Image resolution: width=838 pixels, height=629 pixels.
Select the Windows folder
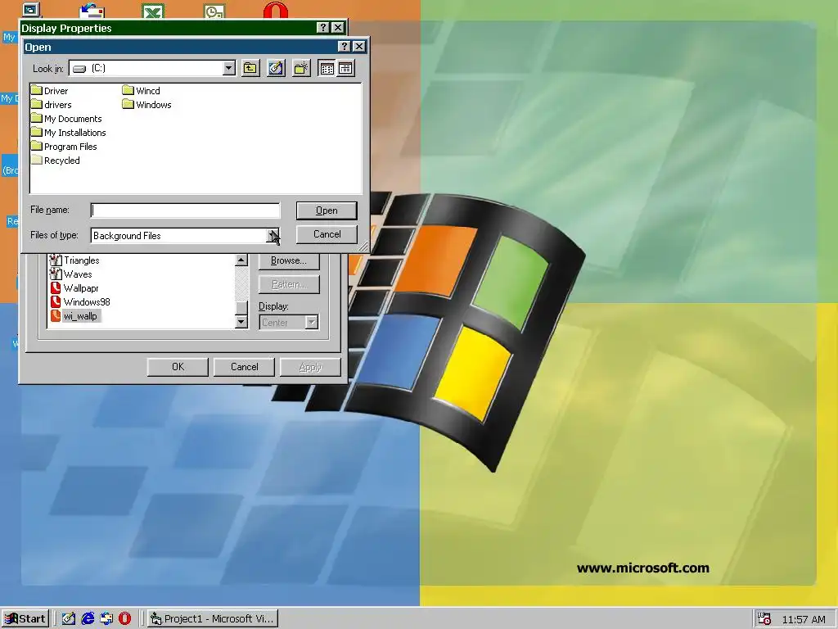point(147,104)
